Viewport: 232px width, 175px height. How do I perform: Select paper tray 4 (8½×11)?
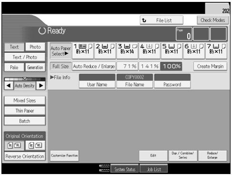click(x=150, y=51)
